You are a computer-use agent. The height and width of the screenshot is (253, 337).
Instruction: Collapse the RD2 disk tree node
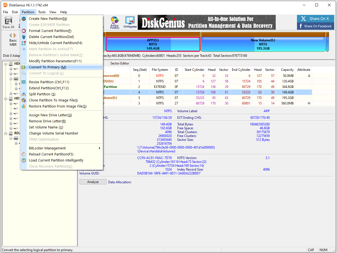pos(6,133)
